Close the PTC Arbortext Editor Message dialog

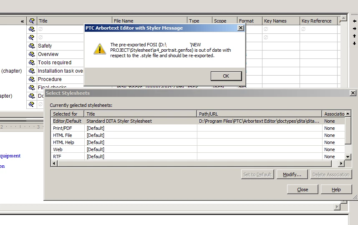[240, 28]
